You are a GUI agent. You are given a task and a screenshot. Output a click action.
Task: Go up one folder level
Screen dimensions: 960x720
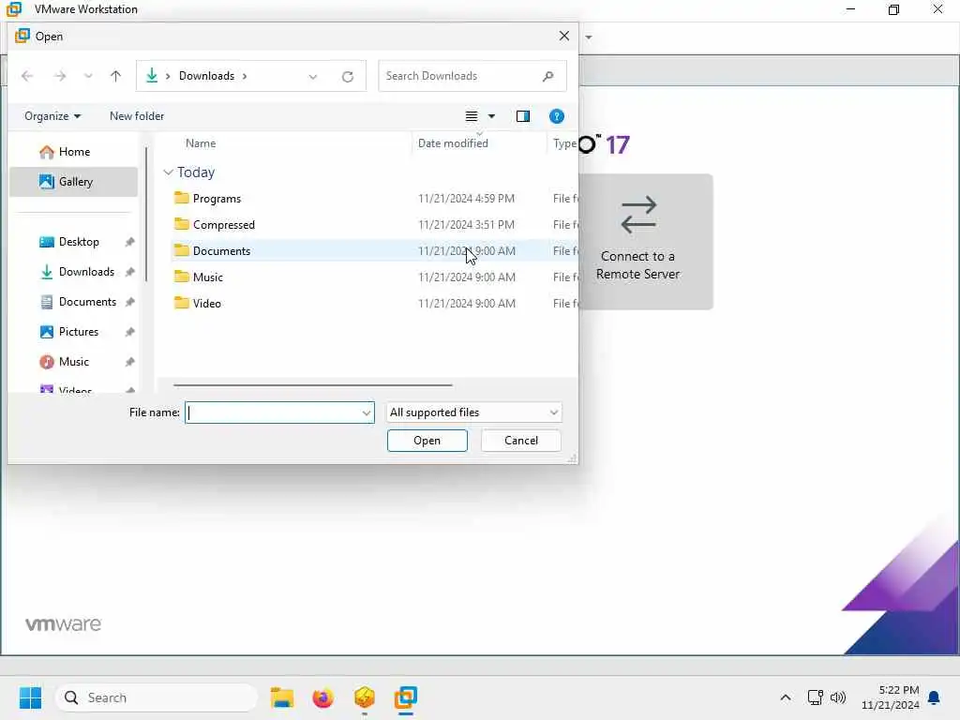pyautogui.click(x=115, y=76)
